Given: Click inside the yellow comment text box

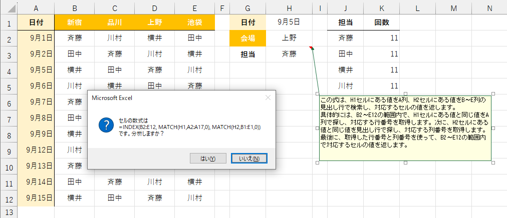Looking at the screenshot, I should click(x=405, y=128).
